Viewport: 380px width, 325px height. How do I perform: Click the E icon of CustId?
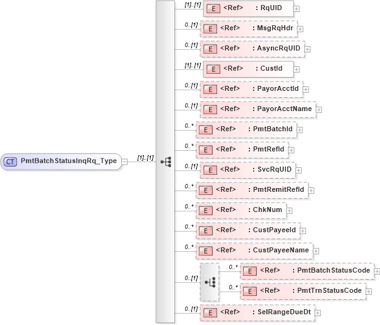pyautogui.click(x=213, y=69)
